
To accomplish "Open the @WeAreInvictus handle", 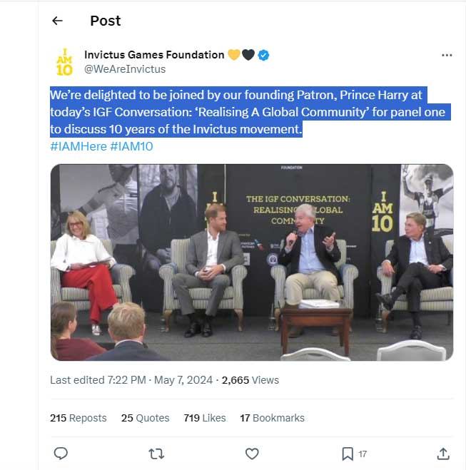I will tap(125, 69).
